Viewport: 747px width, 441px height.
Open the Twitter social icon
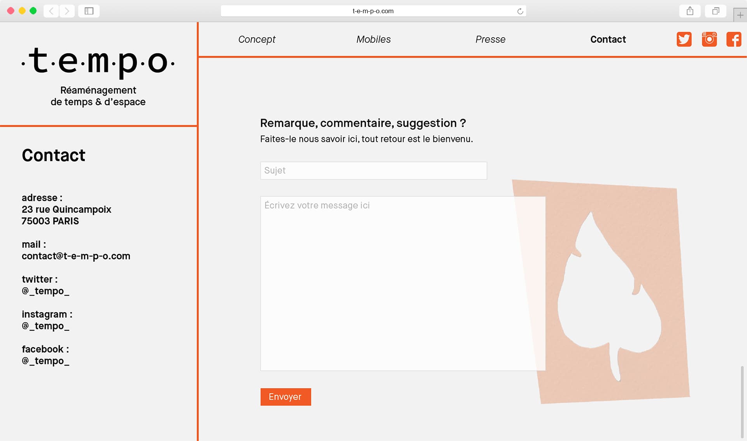(684, 39)
